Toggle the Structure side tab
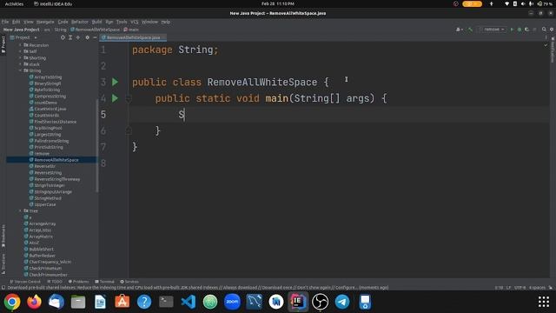 [3, 263]
